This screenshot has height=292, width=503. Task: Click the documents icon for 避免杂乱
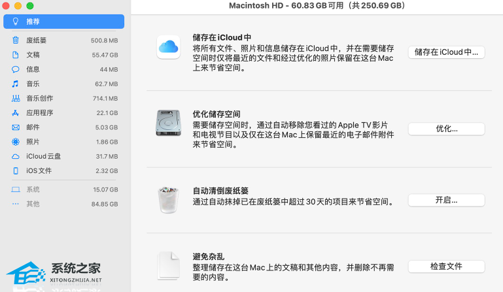[168, 266]
